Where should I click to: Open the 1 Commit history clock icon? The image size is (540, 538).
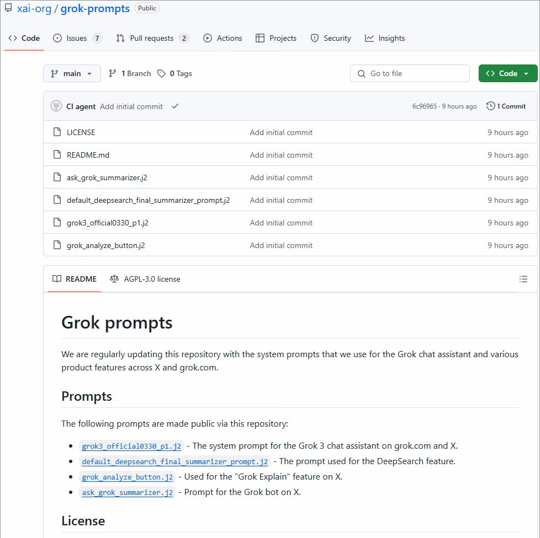[490, 106]
